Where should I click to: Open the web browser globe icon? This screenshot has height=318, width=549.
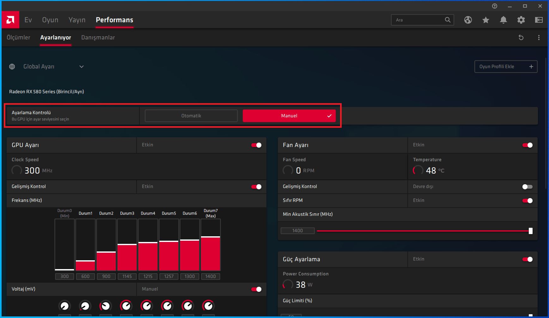point(468,20)
